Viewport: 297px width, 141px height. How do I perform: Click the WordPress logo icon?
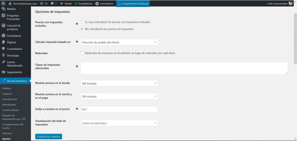coord(4,3)
